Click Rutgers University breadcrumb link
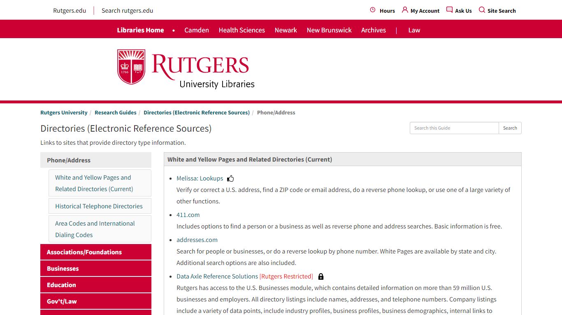 64,112
